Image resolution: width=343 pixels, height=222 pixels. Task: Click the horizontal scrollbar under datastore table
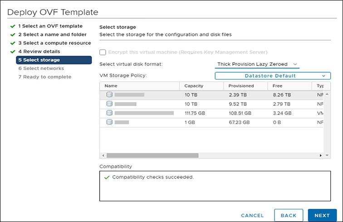pyautogui.click(x=150, y=155)
